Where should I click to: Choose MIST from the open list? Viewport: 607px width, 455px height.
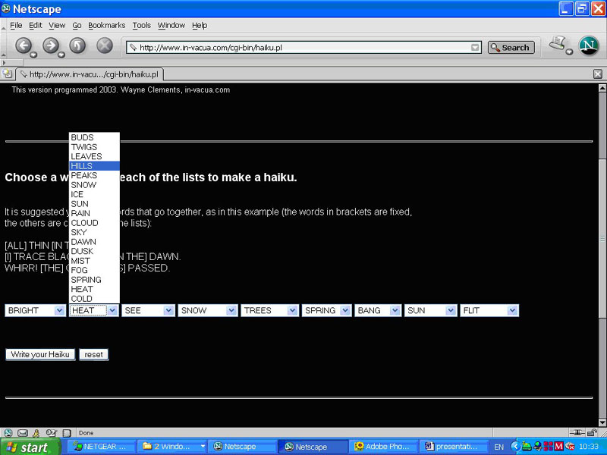point(94,261)
